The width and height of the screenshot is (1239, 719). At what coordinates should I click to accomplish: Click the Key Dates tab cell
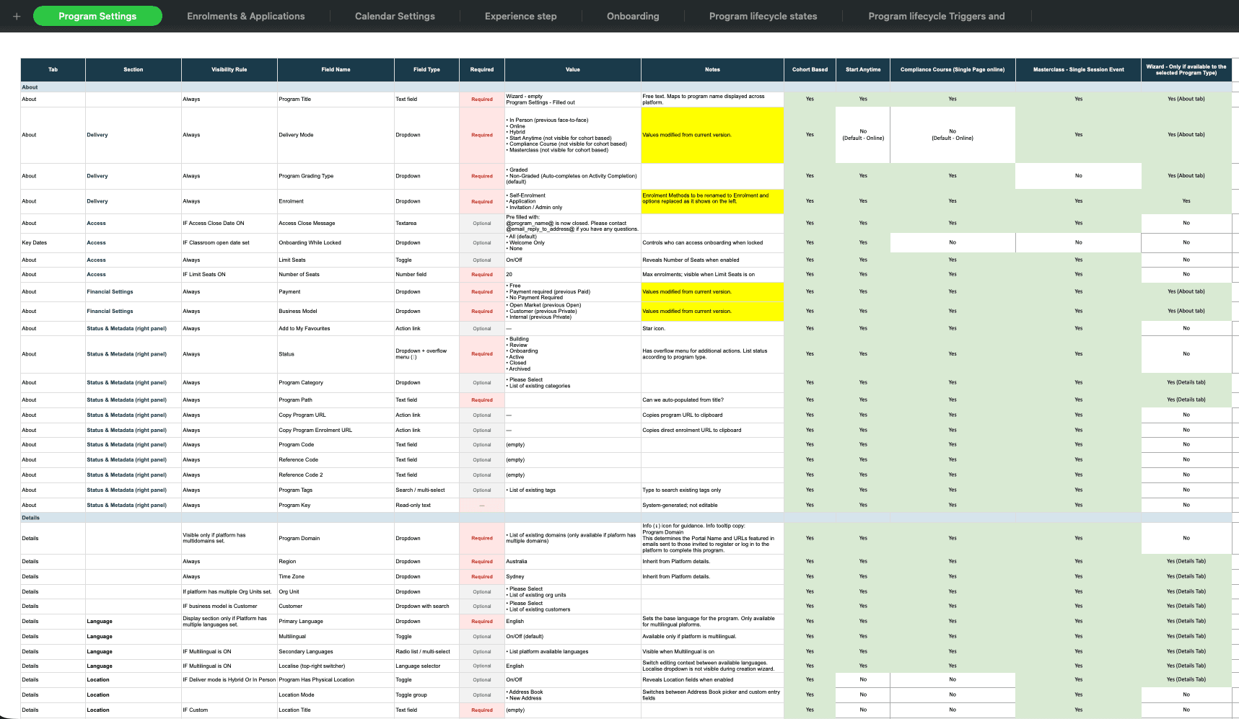coord(53,243)
